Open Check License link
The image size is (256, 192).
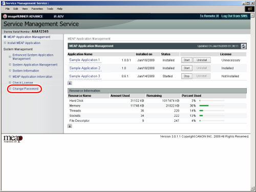pyautogui.click(x=23, y=82)
